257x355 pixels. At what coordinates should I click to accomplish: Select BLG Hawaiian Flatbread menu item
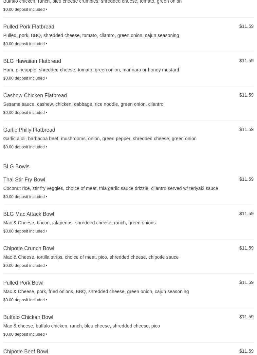[128, 69]
